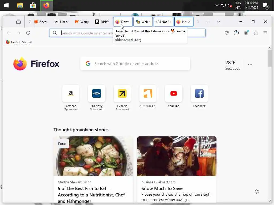Open the ENG INTL language switcher
This screenshot has width=274, height=205.
[238, 5]
